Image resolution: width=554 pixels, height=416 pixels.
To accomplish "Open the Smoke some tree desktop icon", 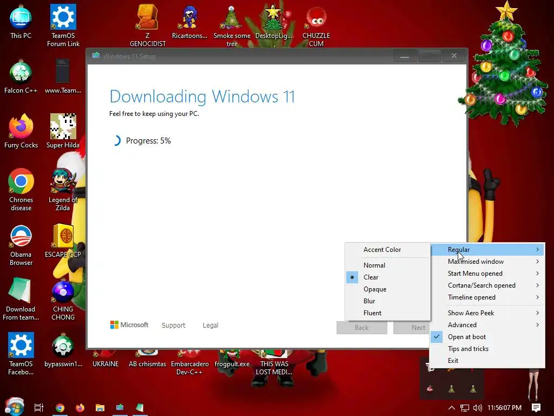I will [x=232, y=25].
